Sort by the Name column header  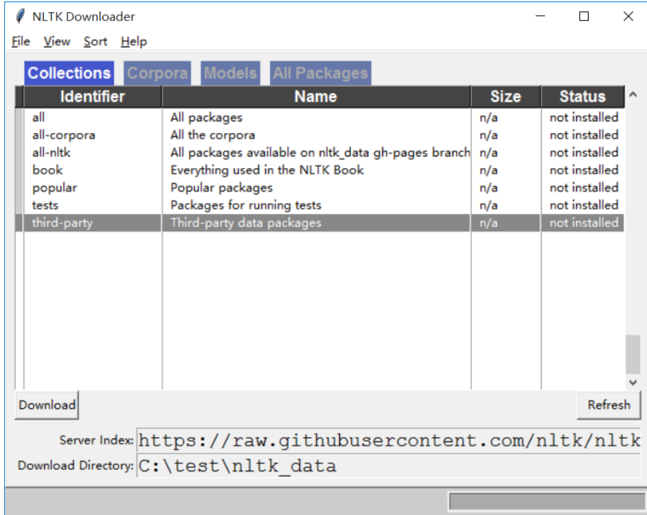pos(316,97)
